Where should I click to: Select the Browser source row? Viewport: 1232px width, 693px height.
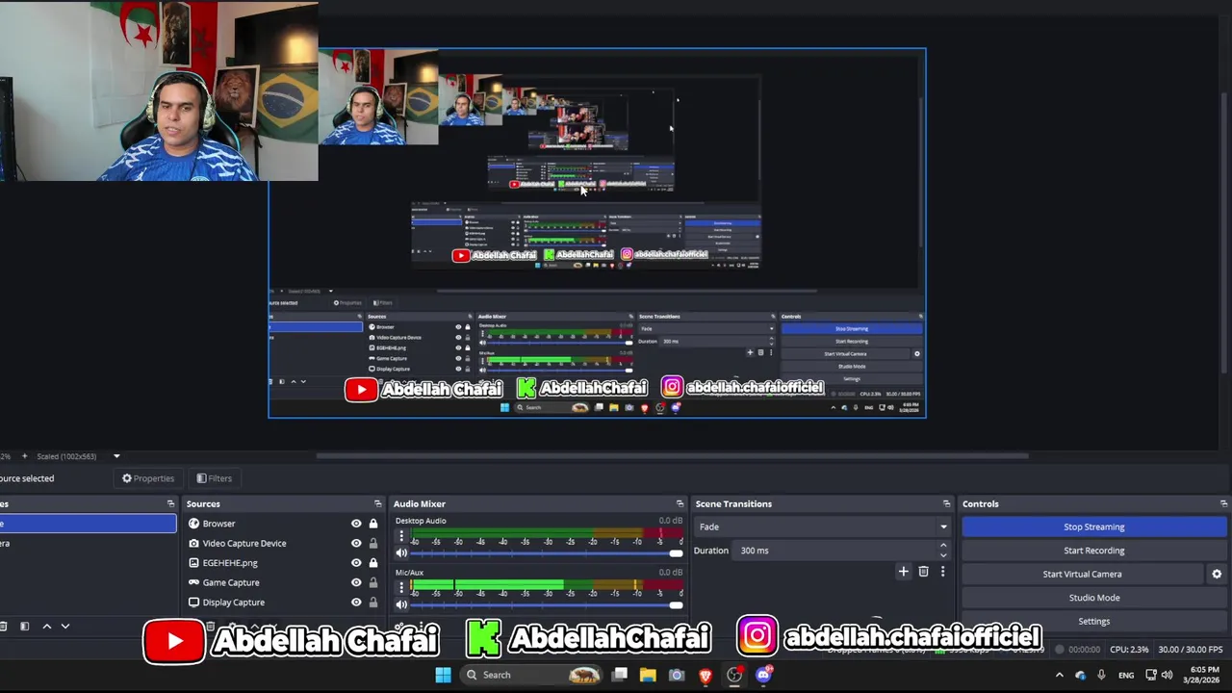(284, 524)
